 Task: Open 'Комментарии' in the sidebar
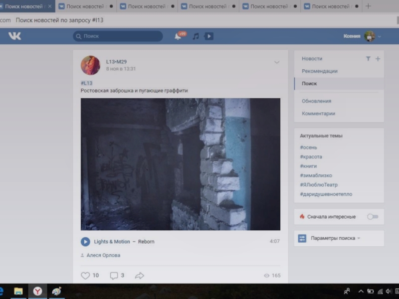318,114
